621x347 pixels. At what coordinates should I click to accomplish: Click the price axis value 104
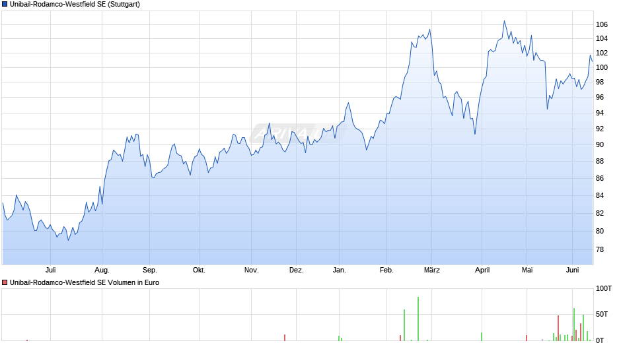point(602,38)
